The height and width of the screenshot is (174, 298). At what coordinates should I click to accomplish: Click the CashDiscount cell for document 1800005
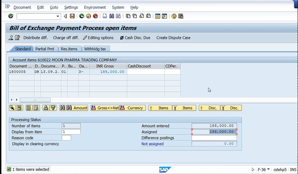146,72
